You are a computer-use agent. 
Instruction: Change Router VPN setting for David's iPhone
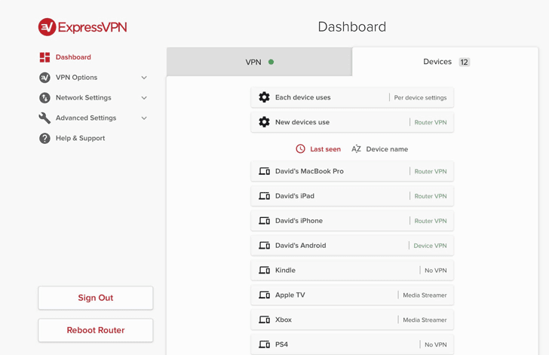[x=431, y=221]
